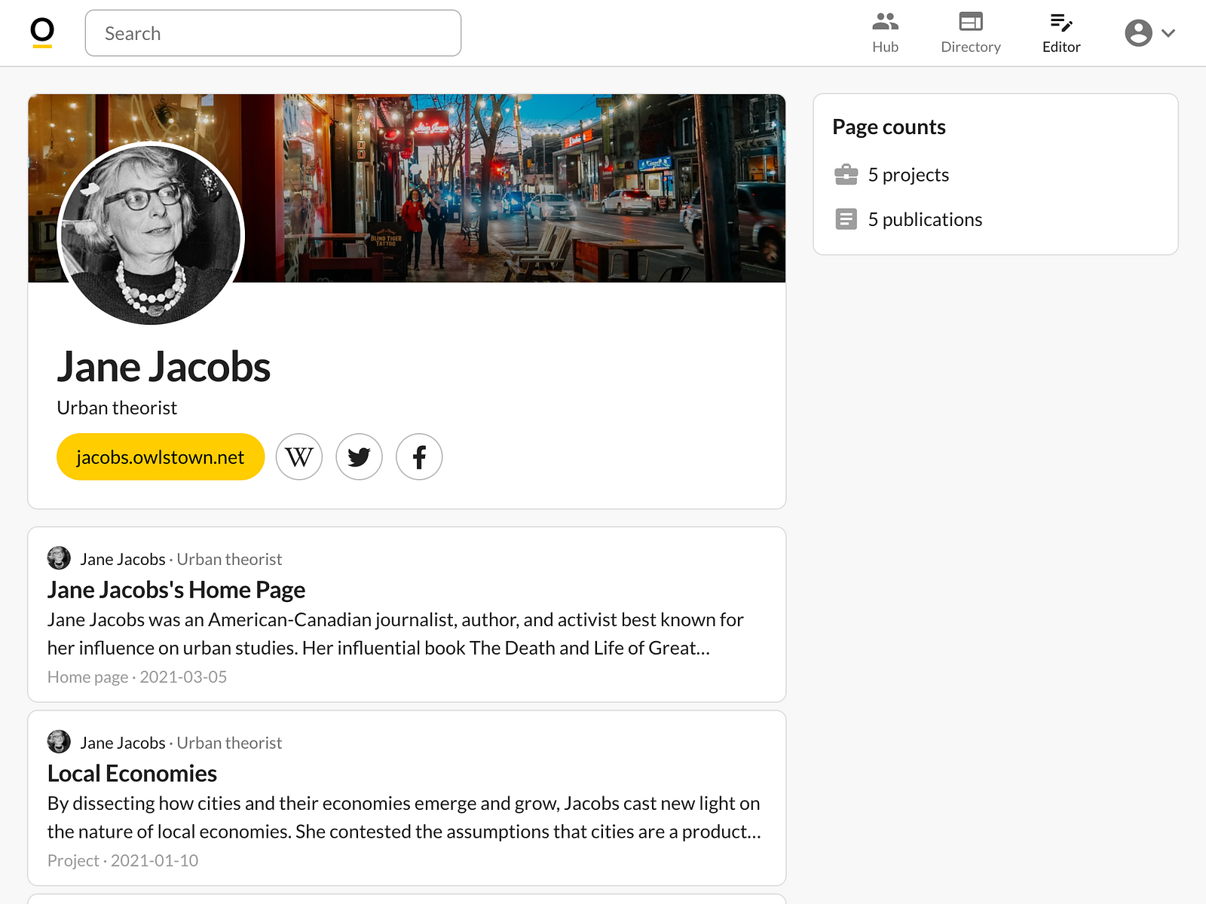Viewport: 1206px width, 904px height.
Task: Click the user account avatar icon
Action: [1138, 33]
